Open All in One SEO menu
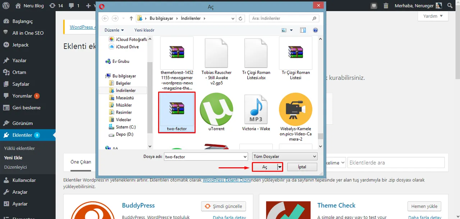The height and width of the screenshot is (219, 460). point(28,33)
